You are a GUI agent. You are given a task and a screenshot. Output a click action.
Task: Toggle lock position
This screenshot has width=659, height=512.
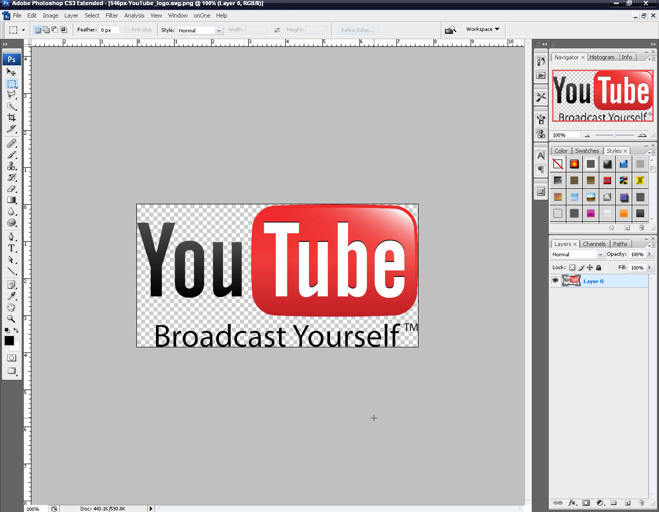[590, 268]
